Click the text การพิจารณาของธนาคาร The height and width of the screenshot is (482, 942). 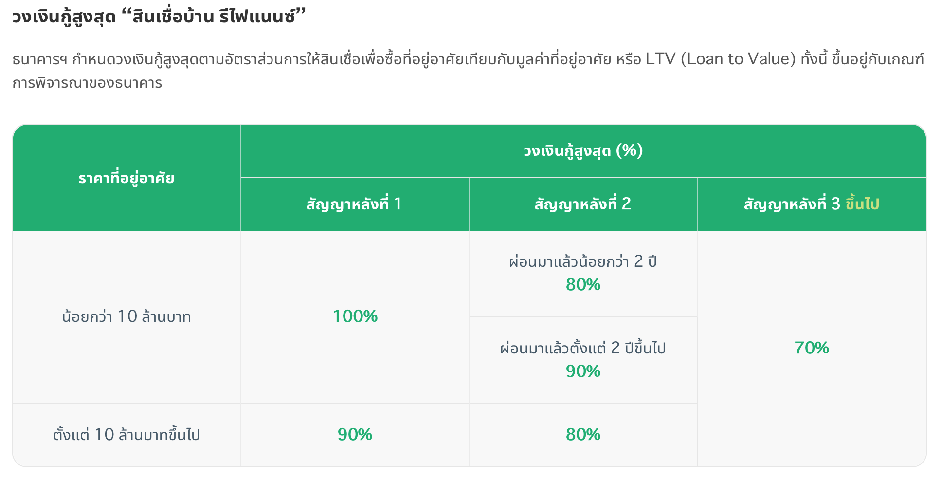pos(87,83)
